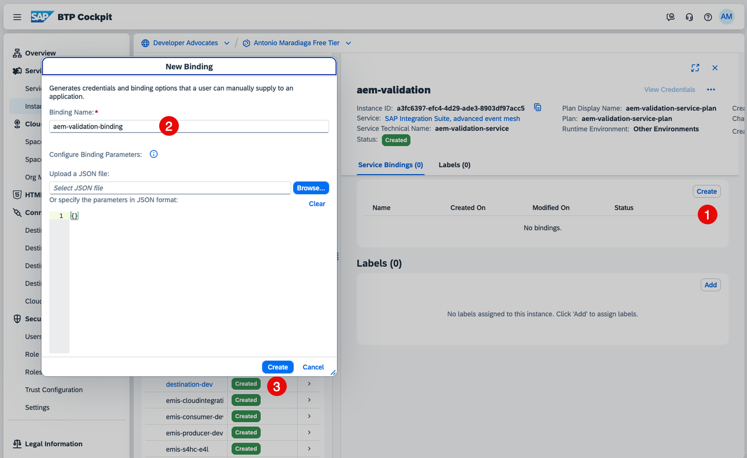Open Overview in the sidebar
The image size is (747, 458).
[40, 53]
